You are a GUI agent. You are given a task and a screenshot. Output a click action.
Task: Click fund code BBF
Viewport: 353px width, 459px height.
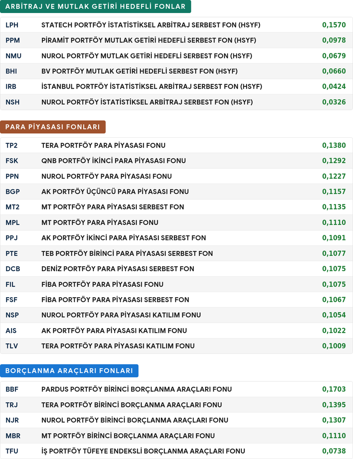12,389
